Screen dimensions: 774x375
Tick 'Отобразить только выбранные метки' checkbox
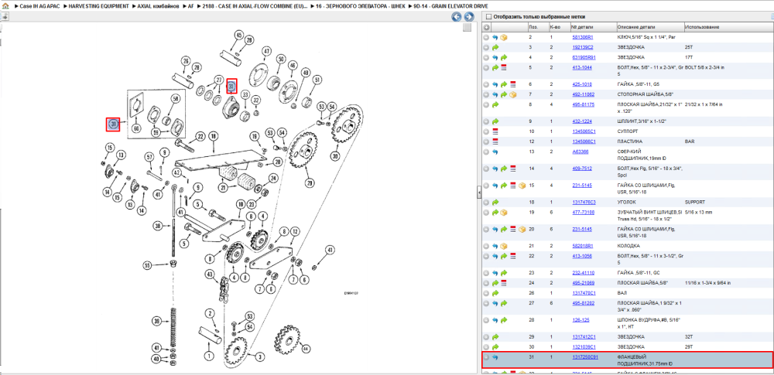point(487,16)
